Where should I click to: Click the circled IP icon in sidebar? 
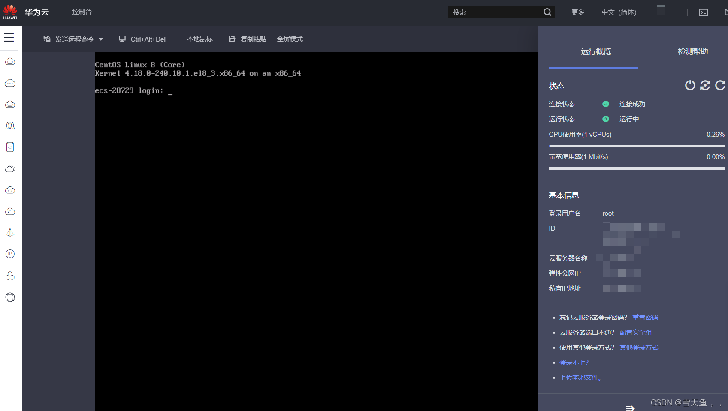[10, 254]
